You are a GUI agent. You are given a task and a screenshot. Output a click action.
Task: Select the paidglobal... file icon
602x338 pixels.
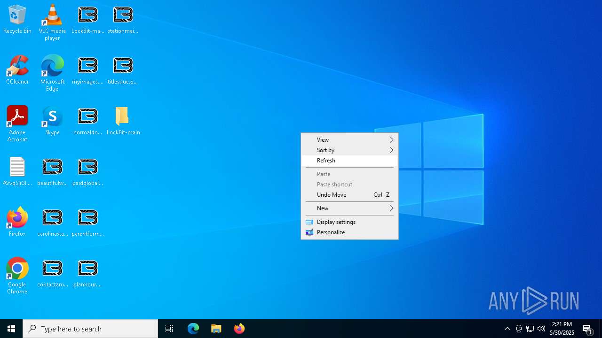point(88,172)
